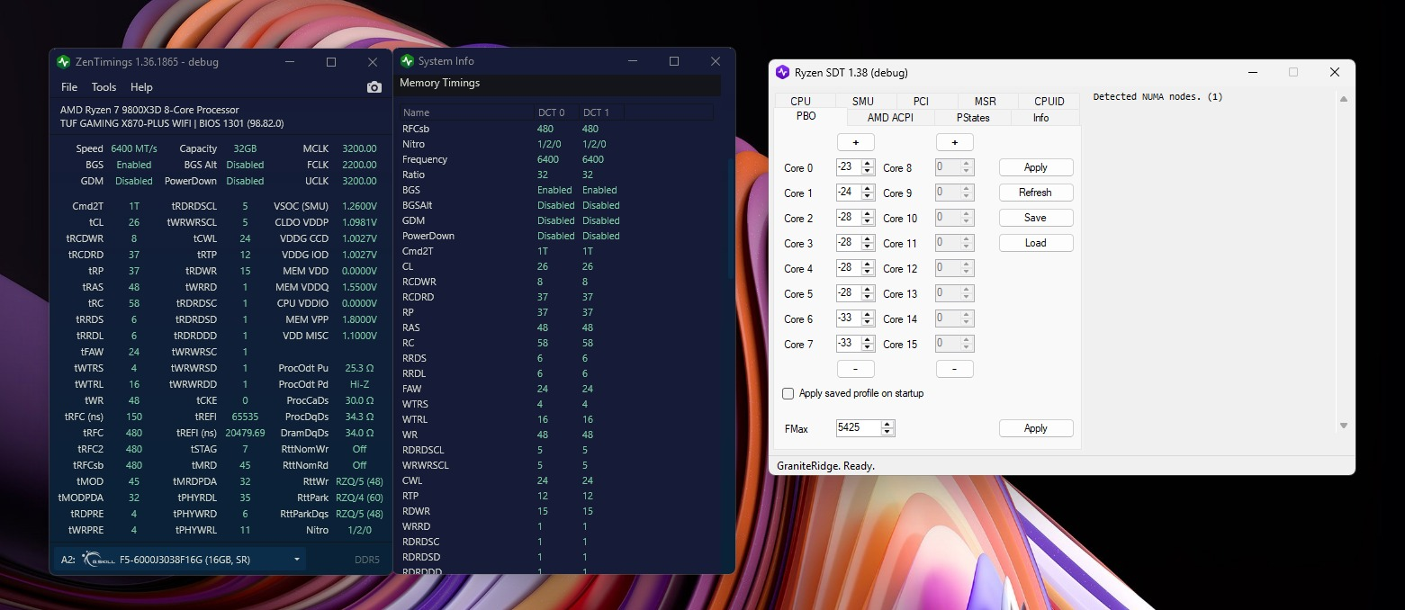The width and height of the screenshot is (1405, 610).
Task: Click the minus button below Core 7
Action: pos(856,369)
